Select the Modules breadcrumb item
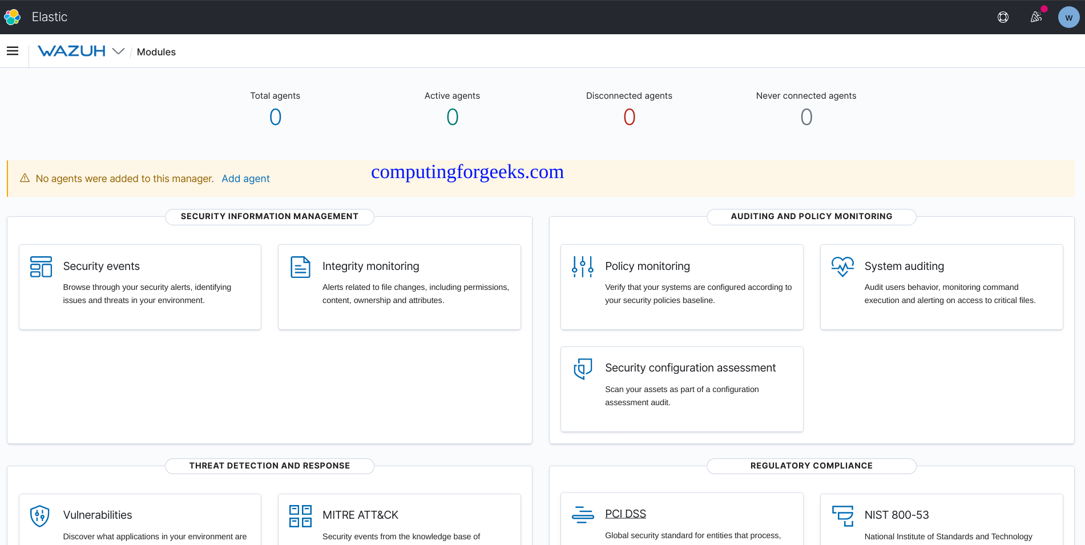1085x545 pixels. pyautogui.click(x=156, y=51)
